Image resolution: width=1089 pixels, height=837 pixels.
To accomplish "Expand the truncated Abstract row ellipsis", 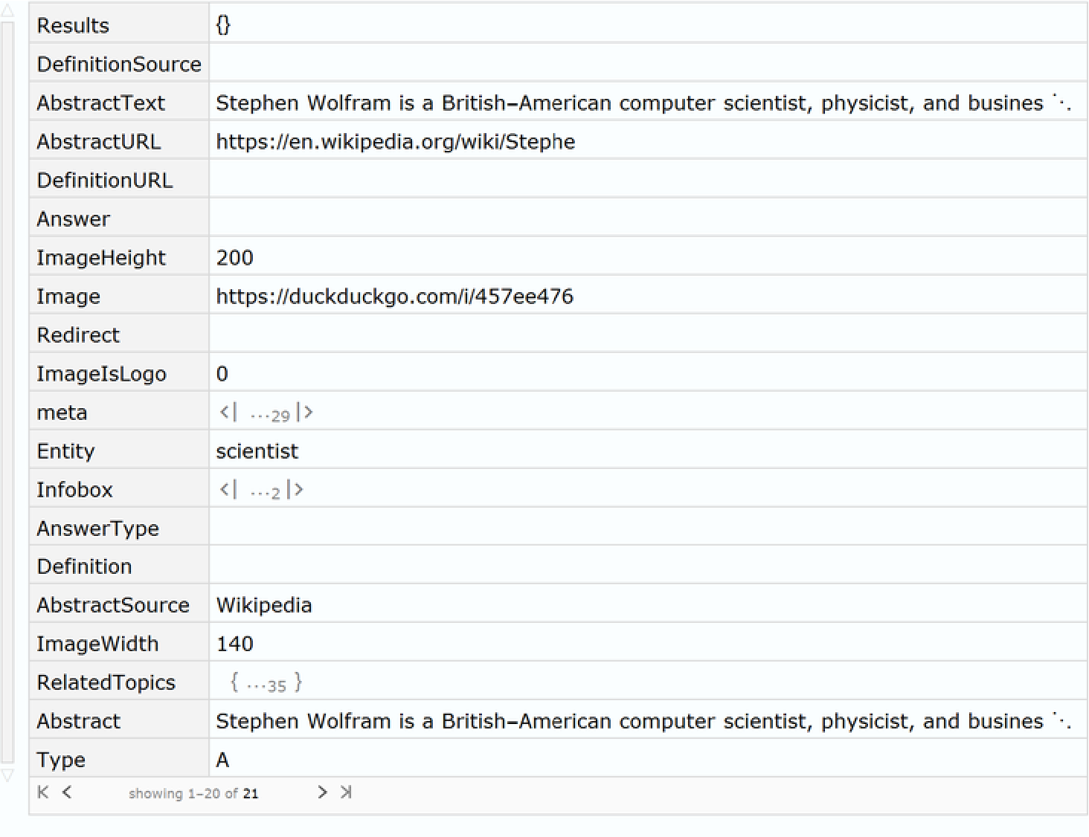I will pos(1062,721).
